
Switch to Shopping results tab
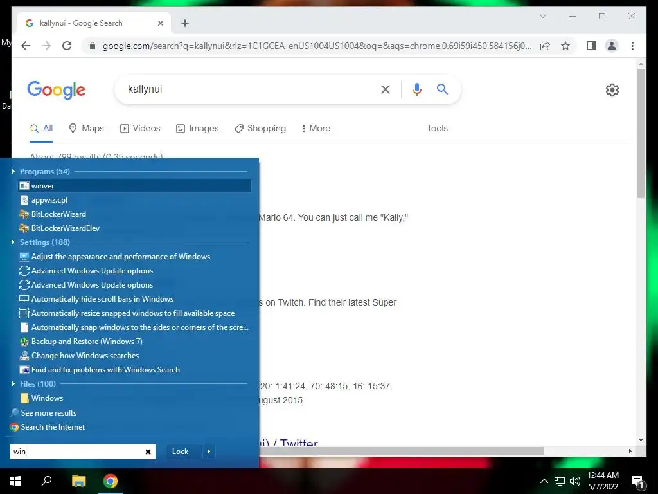pos(260,128)
